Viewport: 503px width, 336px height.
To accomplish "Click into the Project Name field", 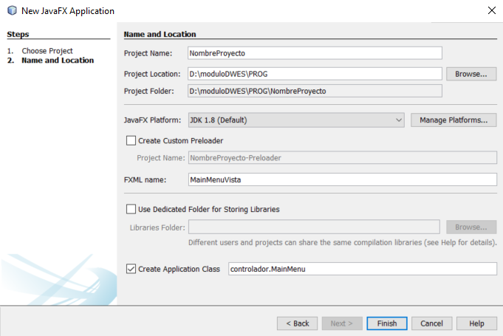I will click(x=315, y=53).
